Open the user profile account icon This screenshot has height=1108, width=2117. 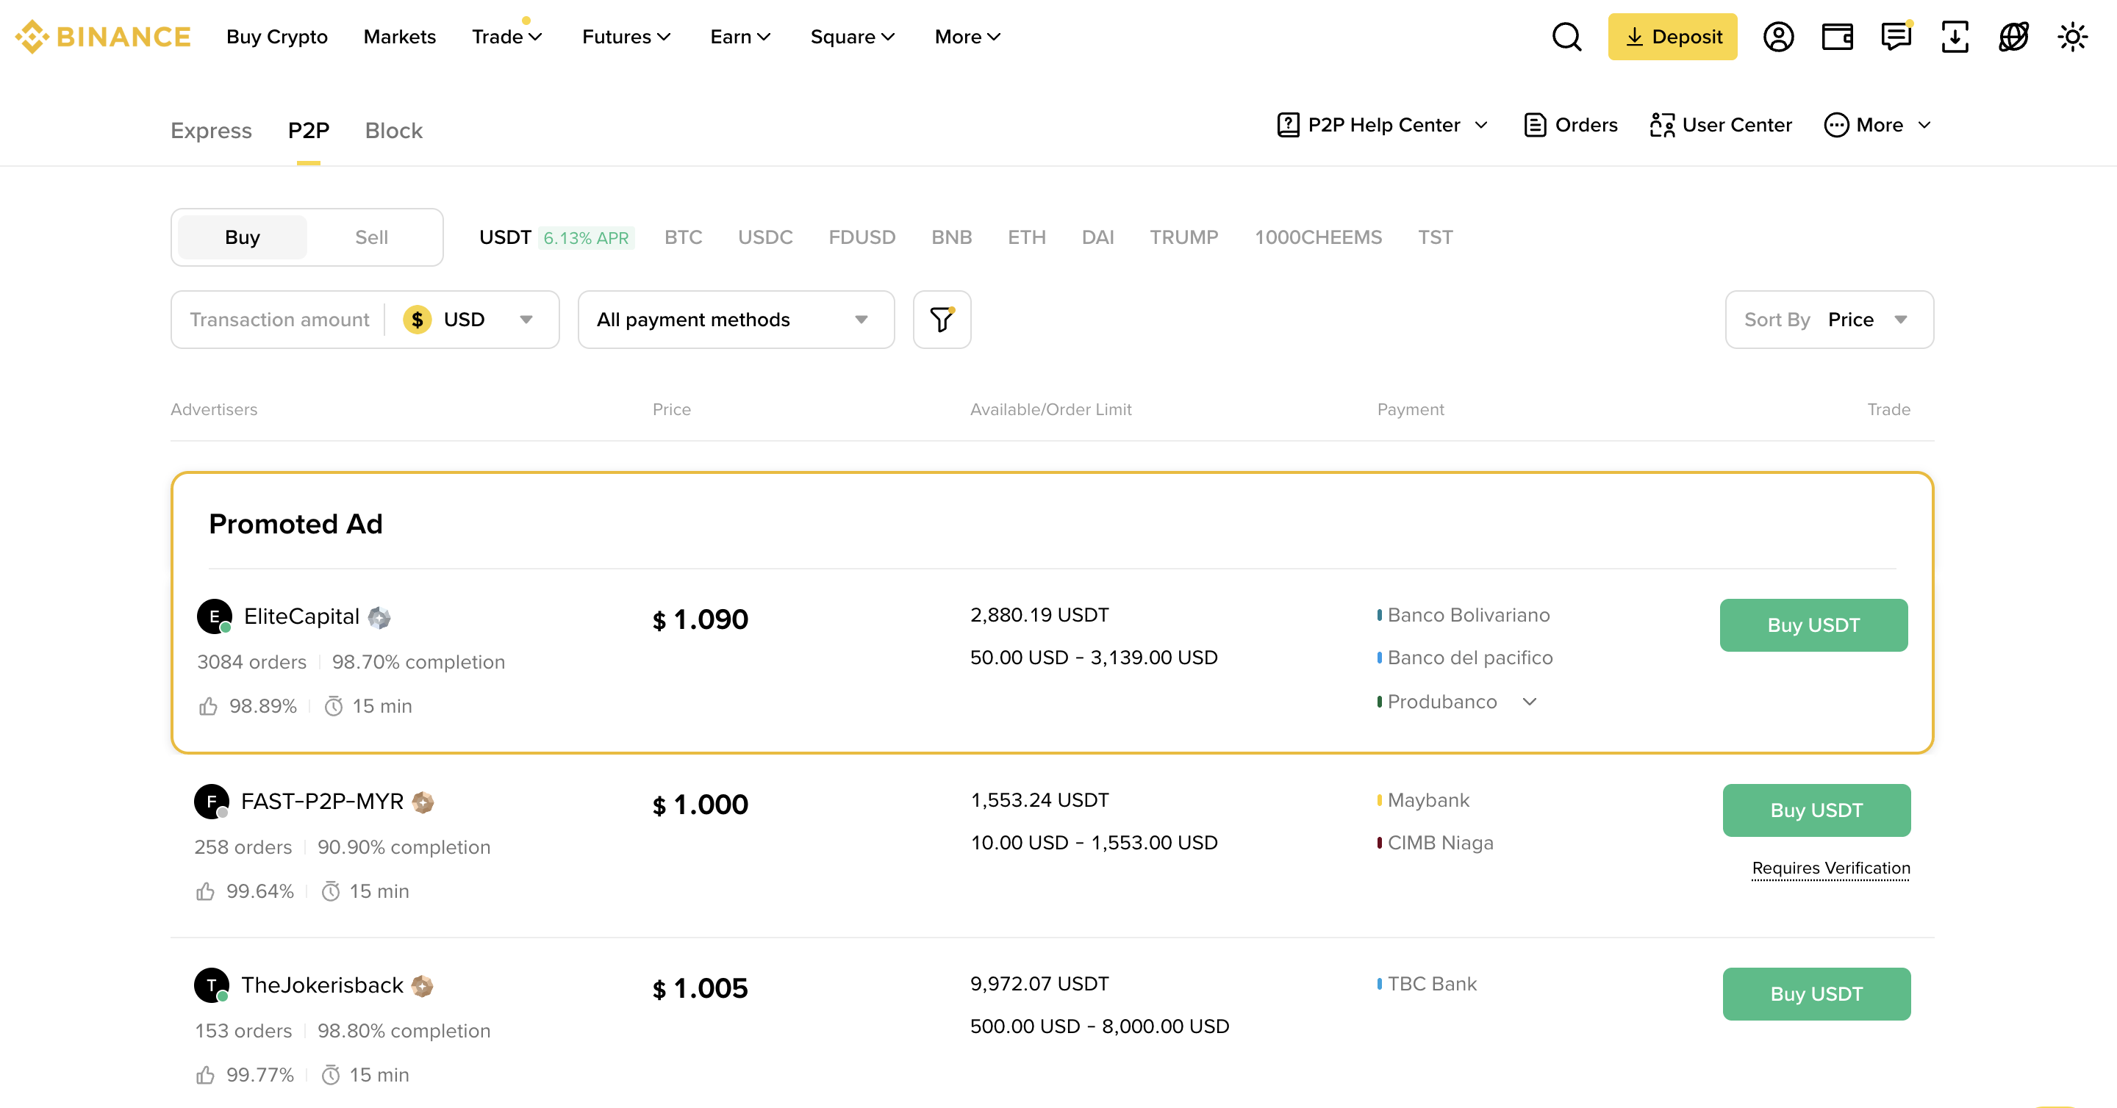1777,37
